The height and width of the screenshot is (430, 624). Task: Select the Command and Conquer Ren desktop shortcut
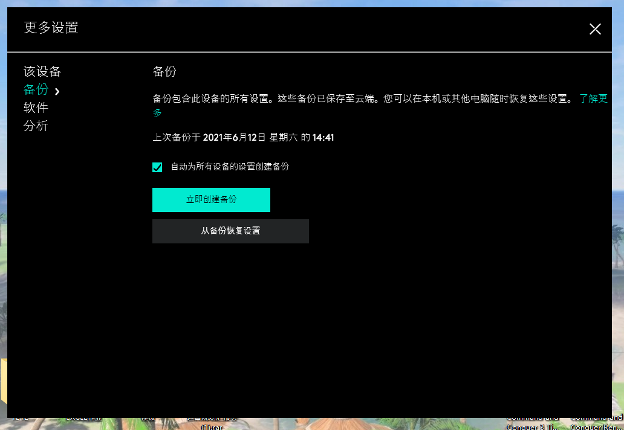tap(596, 423)
